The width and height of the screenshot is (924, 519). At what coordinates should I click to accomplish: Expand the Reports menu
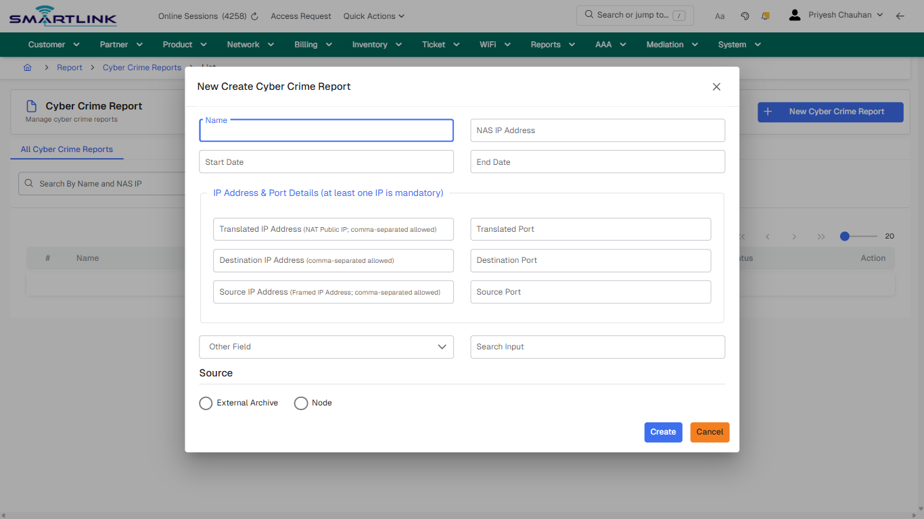(552, 44)
